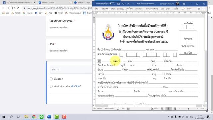Click the Word icon in the taskbar
This screenshot has width=213, height=120.
click(x=49, y=117)
